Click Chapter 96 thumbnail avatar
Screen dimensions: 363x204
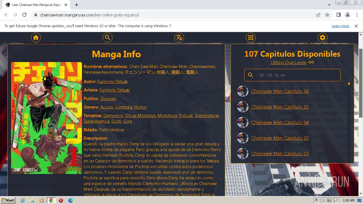tap(243, 91)
